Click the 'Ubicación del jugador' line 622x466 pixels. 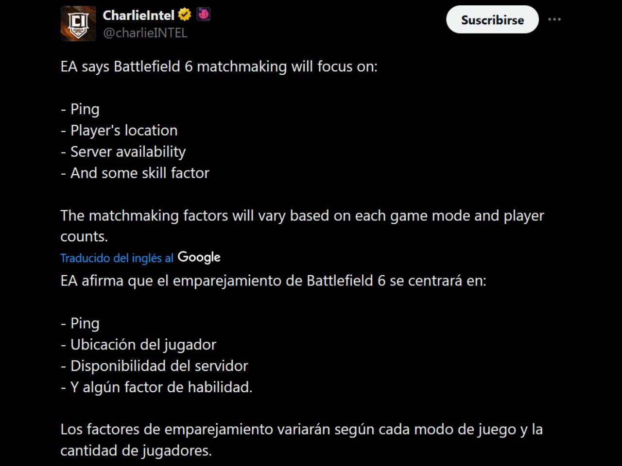coord(138,345)
